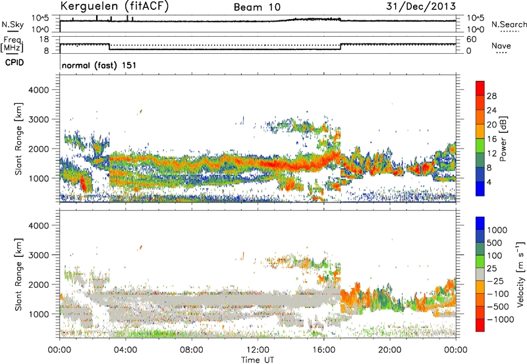Click the 'CPID' label

coord(14,62)
